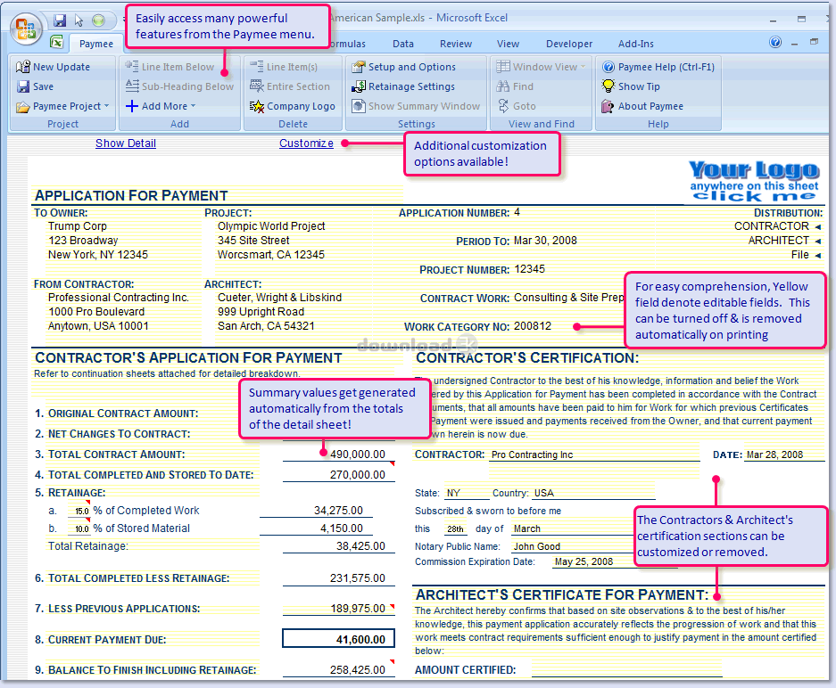Select the Period To date Mar 30, 2008
The image size is (836, 688).
pos(545,241)
